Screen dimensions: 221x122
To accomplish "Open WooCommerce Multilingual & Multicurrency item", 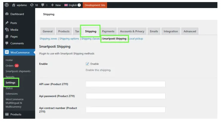I will click(x=15, y=103).
